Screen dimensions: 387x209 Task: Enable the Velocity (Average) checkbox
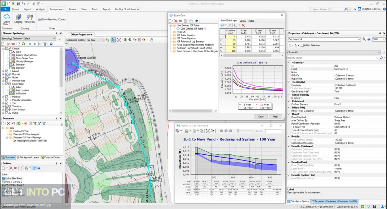11,62
